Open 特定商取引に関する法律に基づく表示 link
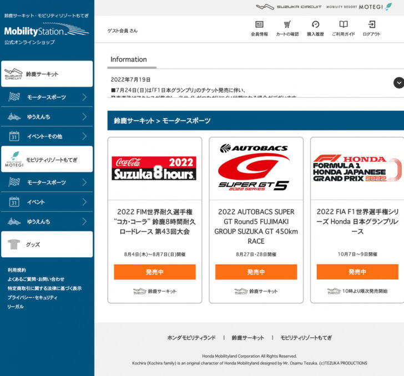 coord(44,288)
